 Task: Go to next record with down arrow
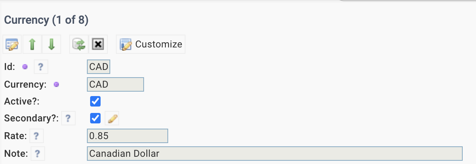pyautogui.click(x=52, y=44)
